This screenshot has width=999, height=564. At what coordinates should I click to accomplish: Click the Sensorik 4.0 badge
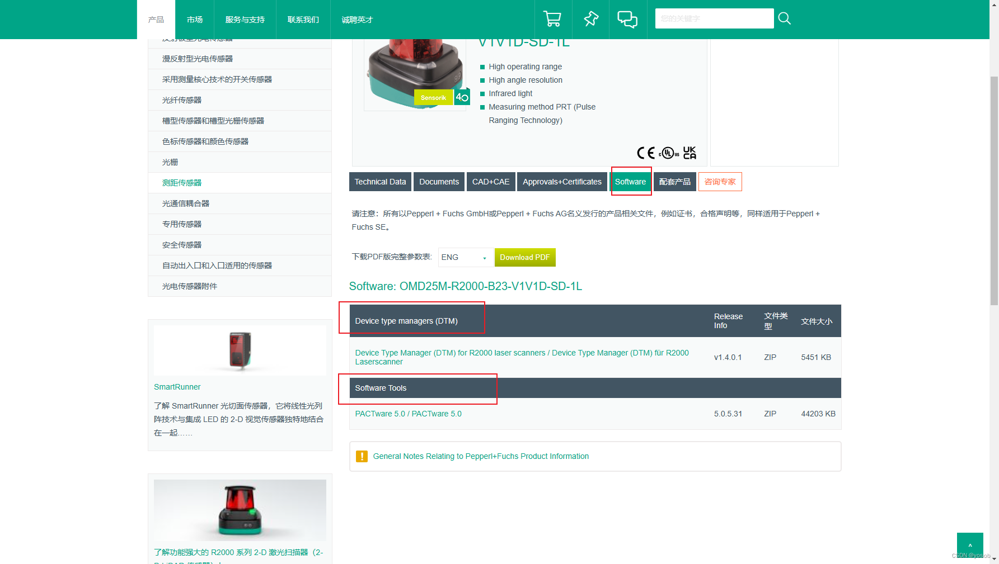[x=442, y=97]
